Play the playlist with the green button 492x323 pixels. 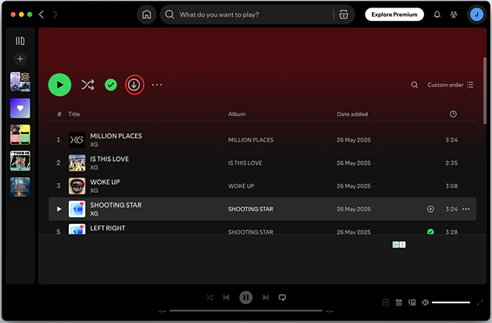pyautogui.click(x=60, y=85)
